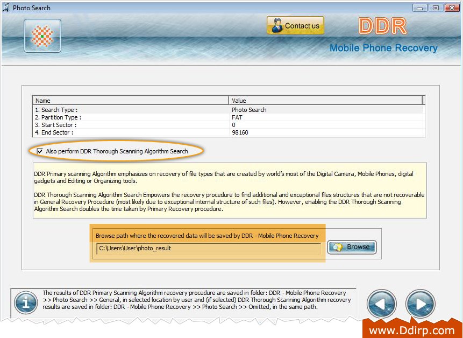Click the Value column header
This screenshot has width=463, height=338.
coord(326,101)
